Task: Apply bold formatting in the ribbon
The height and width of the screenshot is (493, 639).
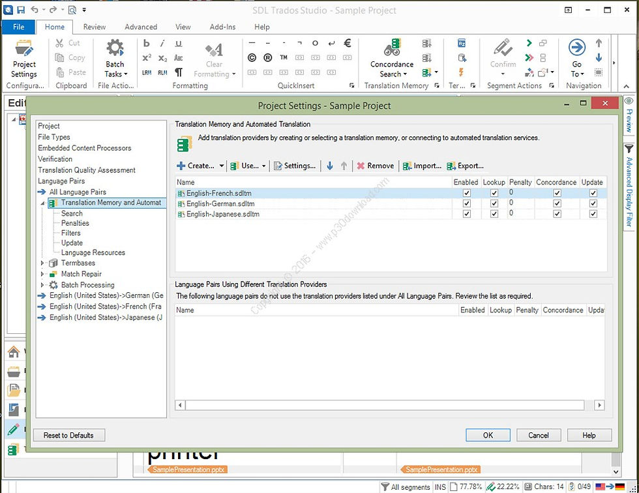Action: tap(147, 43)
